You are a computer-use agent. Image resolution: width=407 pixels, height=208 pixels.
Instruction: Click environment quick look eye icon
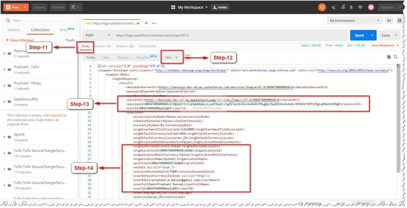pyautogui.click(x=389, y=21)
